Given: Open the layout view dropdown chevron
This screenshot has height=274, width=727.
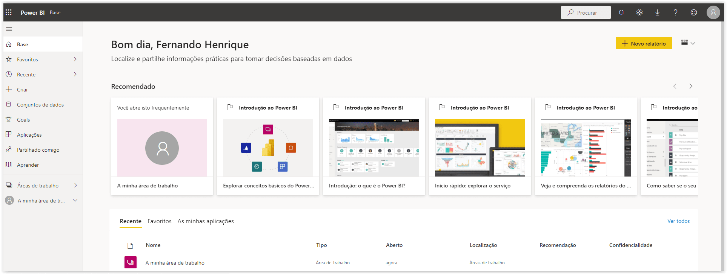Looking at the screenshot, I should click(693, 43).
